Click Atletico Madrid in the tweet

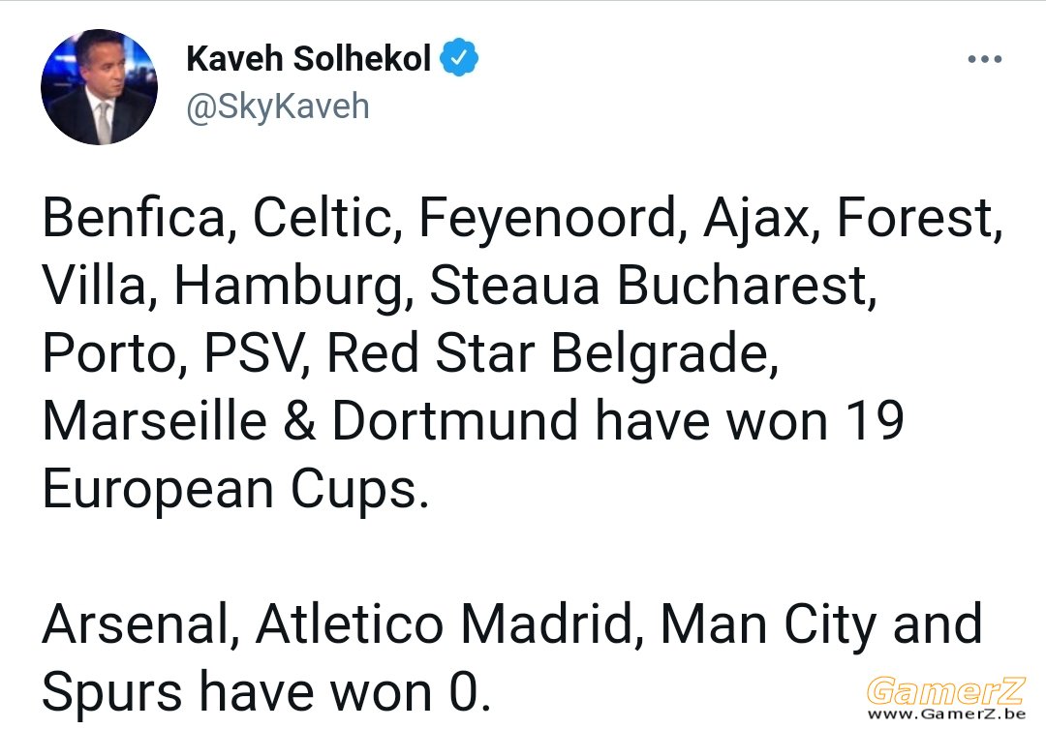[x=443, y=624]
